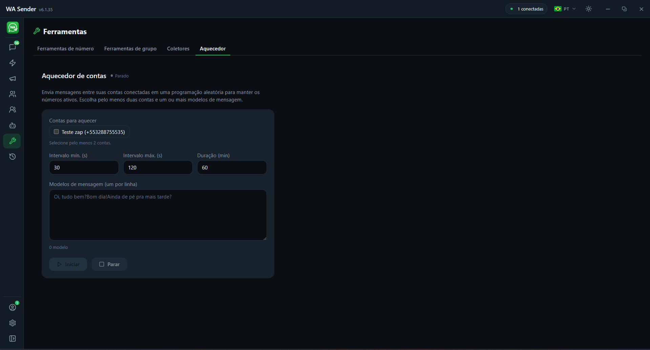
Task: Click the Aquecedor de contas heading
Action: tap(74, 76)
